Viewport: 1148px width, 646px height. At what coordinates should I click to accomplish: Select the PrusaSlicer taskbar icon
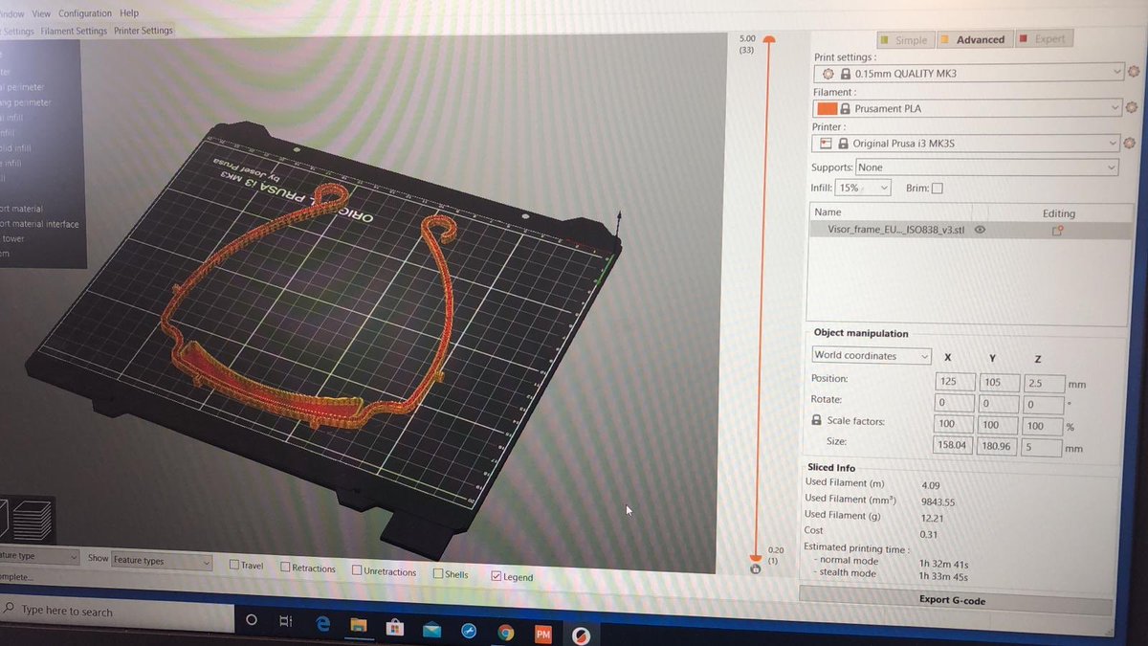click(580, 635)
